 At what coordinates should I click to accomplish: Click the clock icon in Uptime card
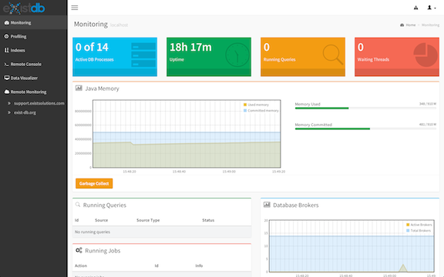[x=237, y=55]
